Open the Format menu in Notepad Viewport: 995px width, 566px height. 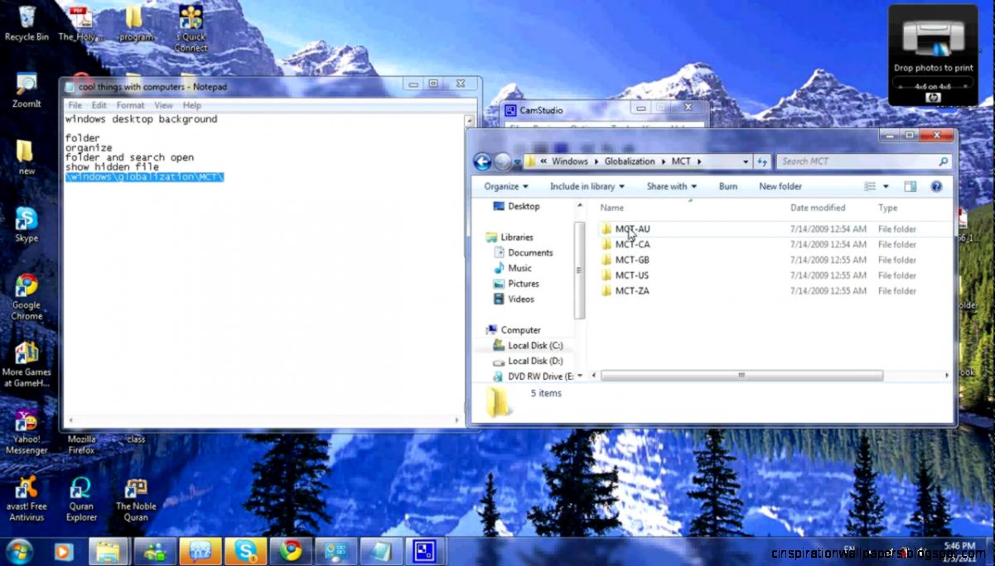[x=129, y=105]
